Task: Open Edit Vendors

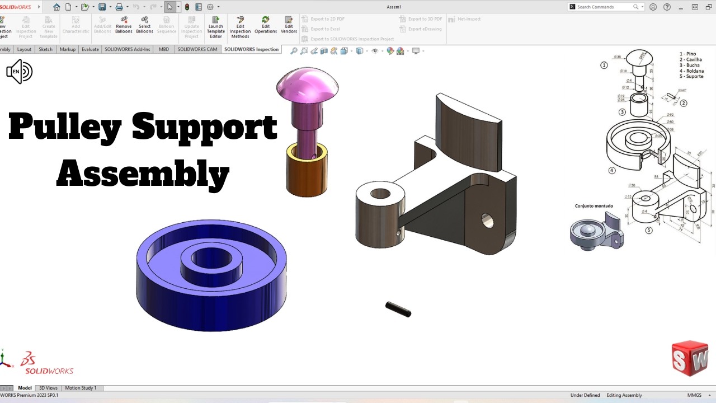Action: pyautogui.click(x=289, y=25)
